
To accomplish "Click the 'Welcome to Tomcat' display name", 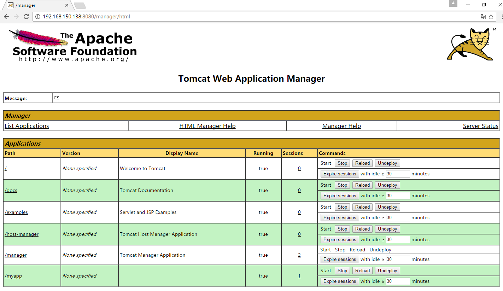I will point(142,168).
